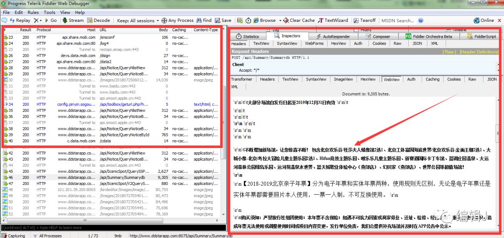Image resolution: width=504 pixels, height=238 pixels.
Task: Click the camera screenshot toolbar icon
Action: coord(240,20)
